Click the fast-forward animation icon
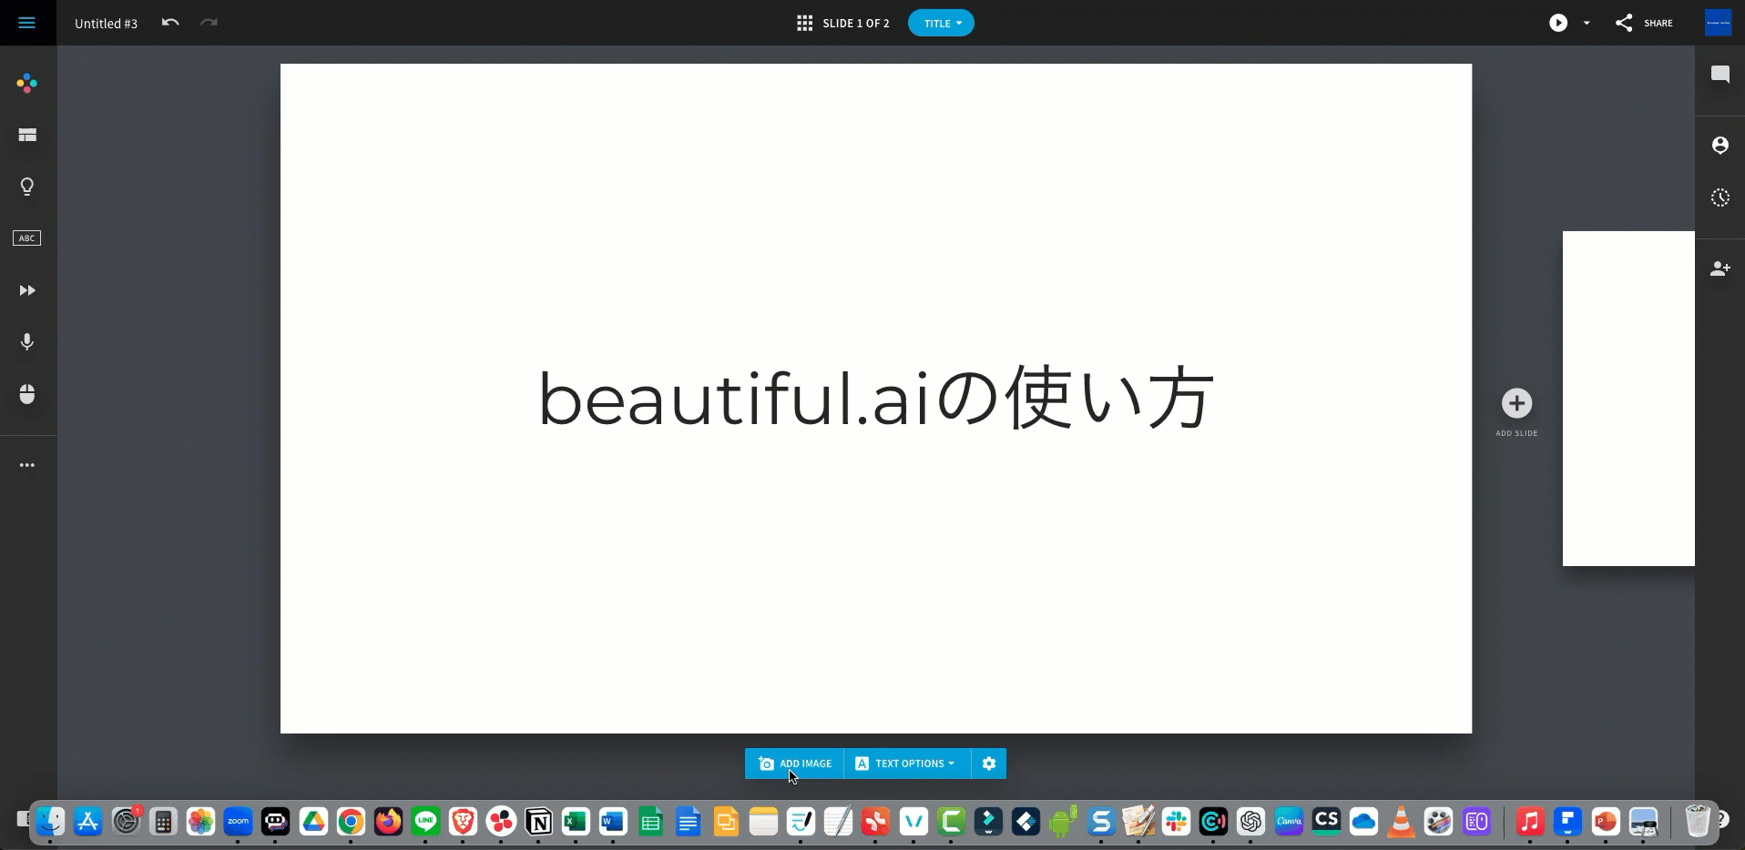Image resolution: width=1745 pixels, height=850 pixels. (x=27, y=290)
